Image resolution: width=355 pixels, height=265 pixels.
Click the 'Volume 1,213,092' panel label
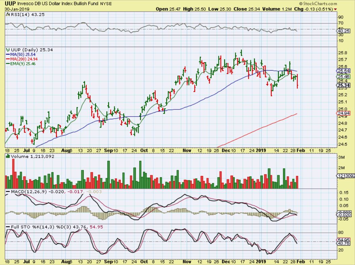pyautogui.click(x=33, y=156)
